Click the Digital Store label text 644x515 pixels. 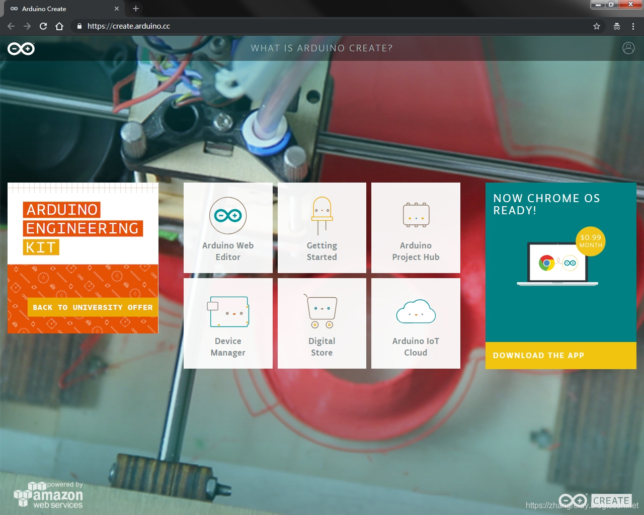tap(322, 347)
